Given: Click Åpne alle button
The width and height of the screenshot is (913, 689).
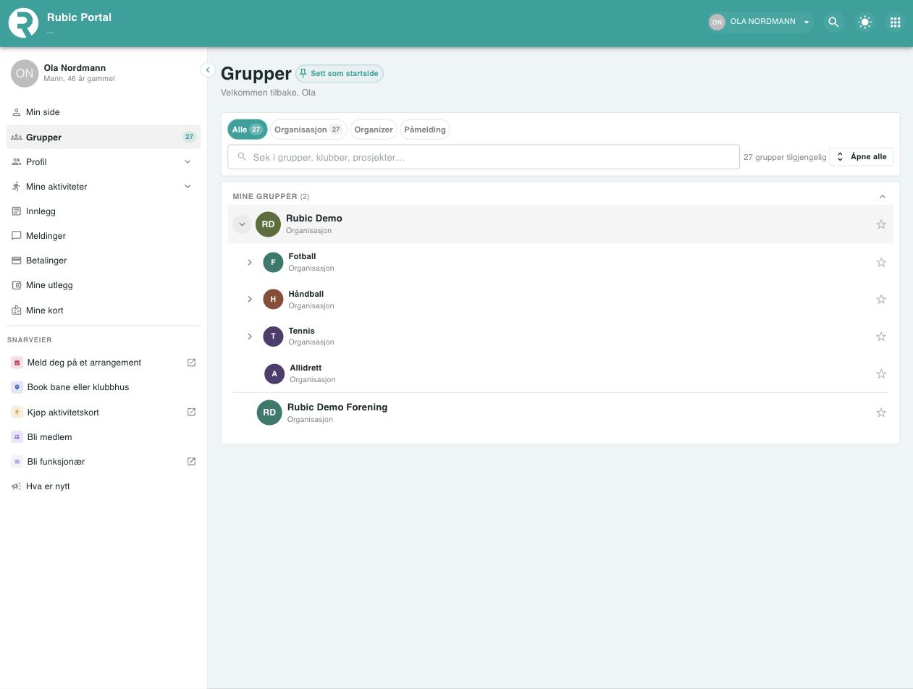Looking at the screenshot, I should [x=862, y=156].
